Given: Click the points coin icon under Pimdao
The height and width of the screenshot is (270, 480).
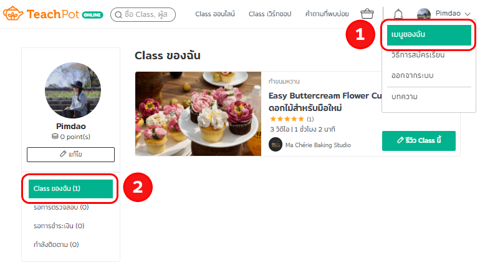Looking at the screenshot, I should click(x=55, y=137).
